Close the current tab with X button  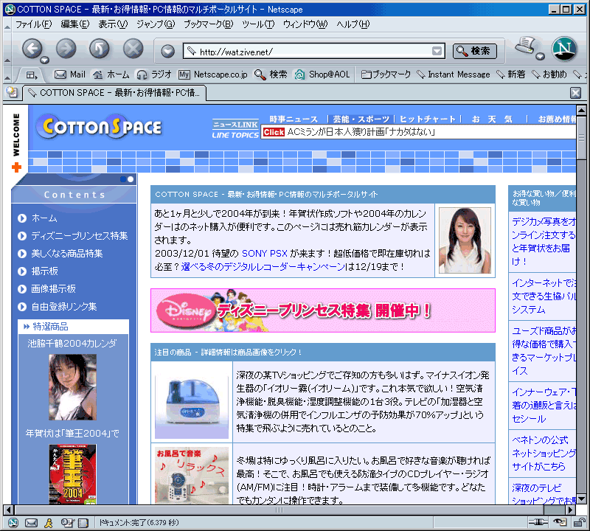[x=576, y=93]
